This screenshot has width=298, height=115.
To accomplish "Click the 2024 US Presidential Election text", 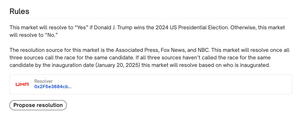I will coord(192,28).
